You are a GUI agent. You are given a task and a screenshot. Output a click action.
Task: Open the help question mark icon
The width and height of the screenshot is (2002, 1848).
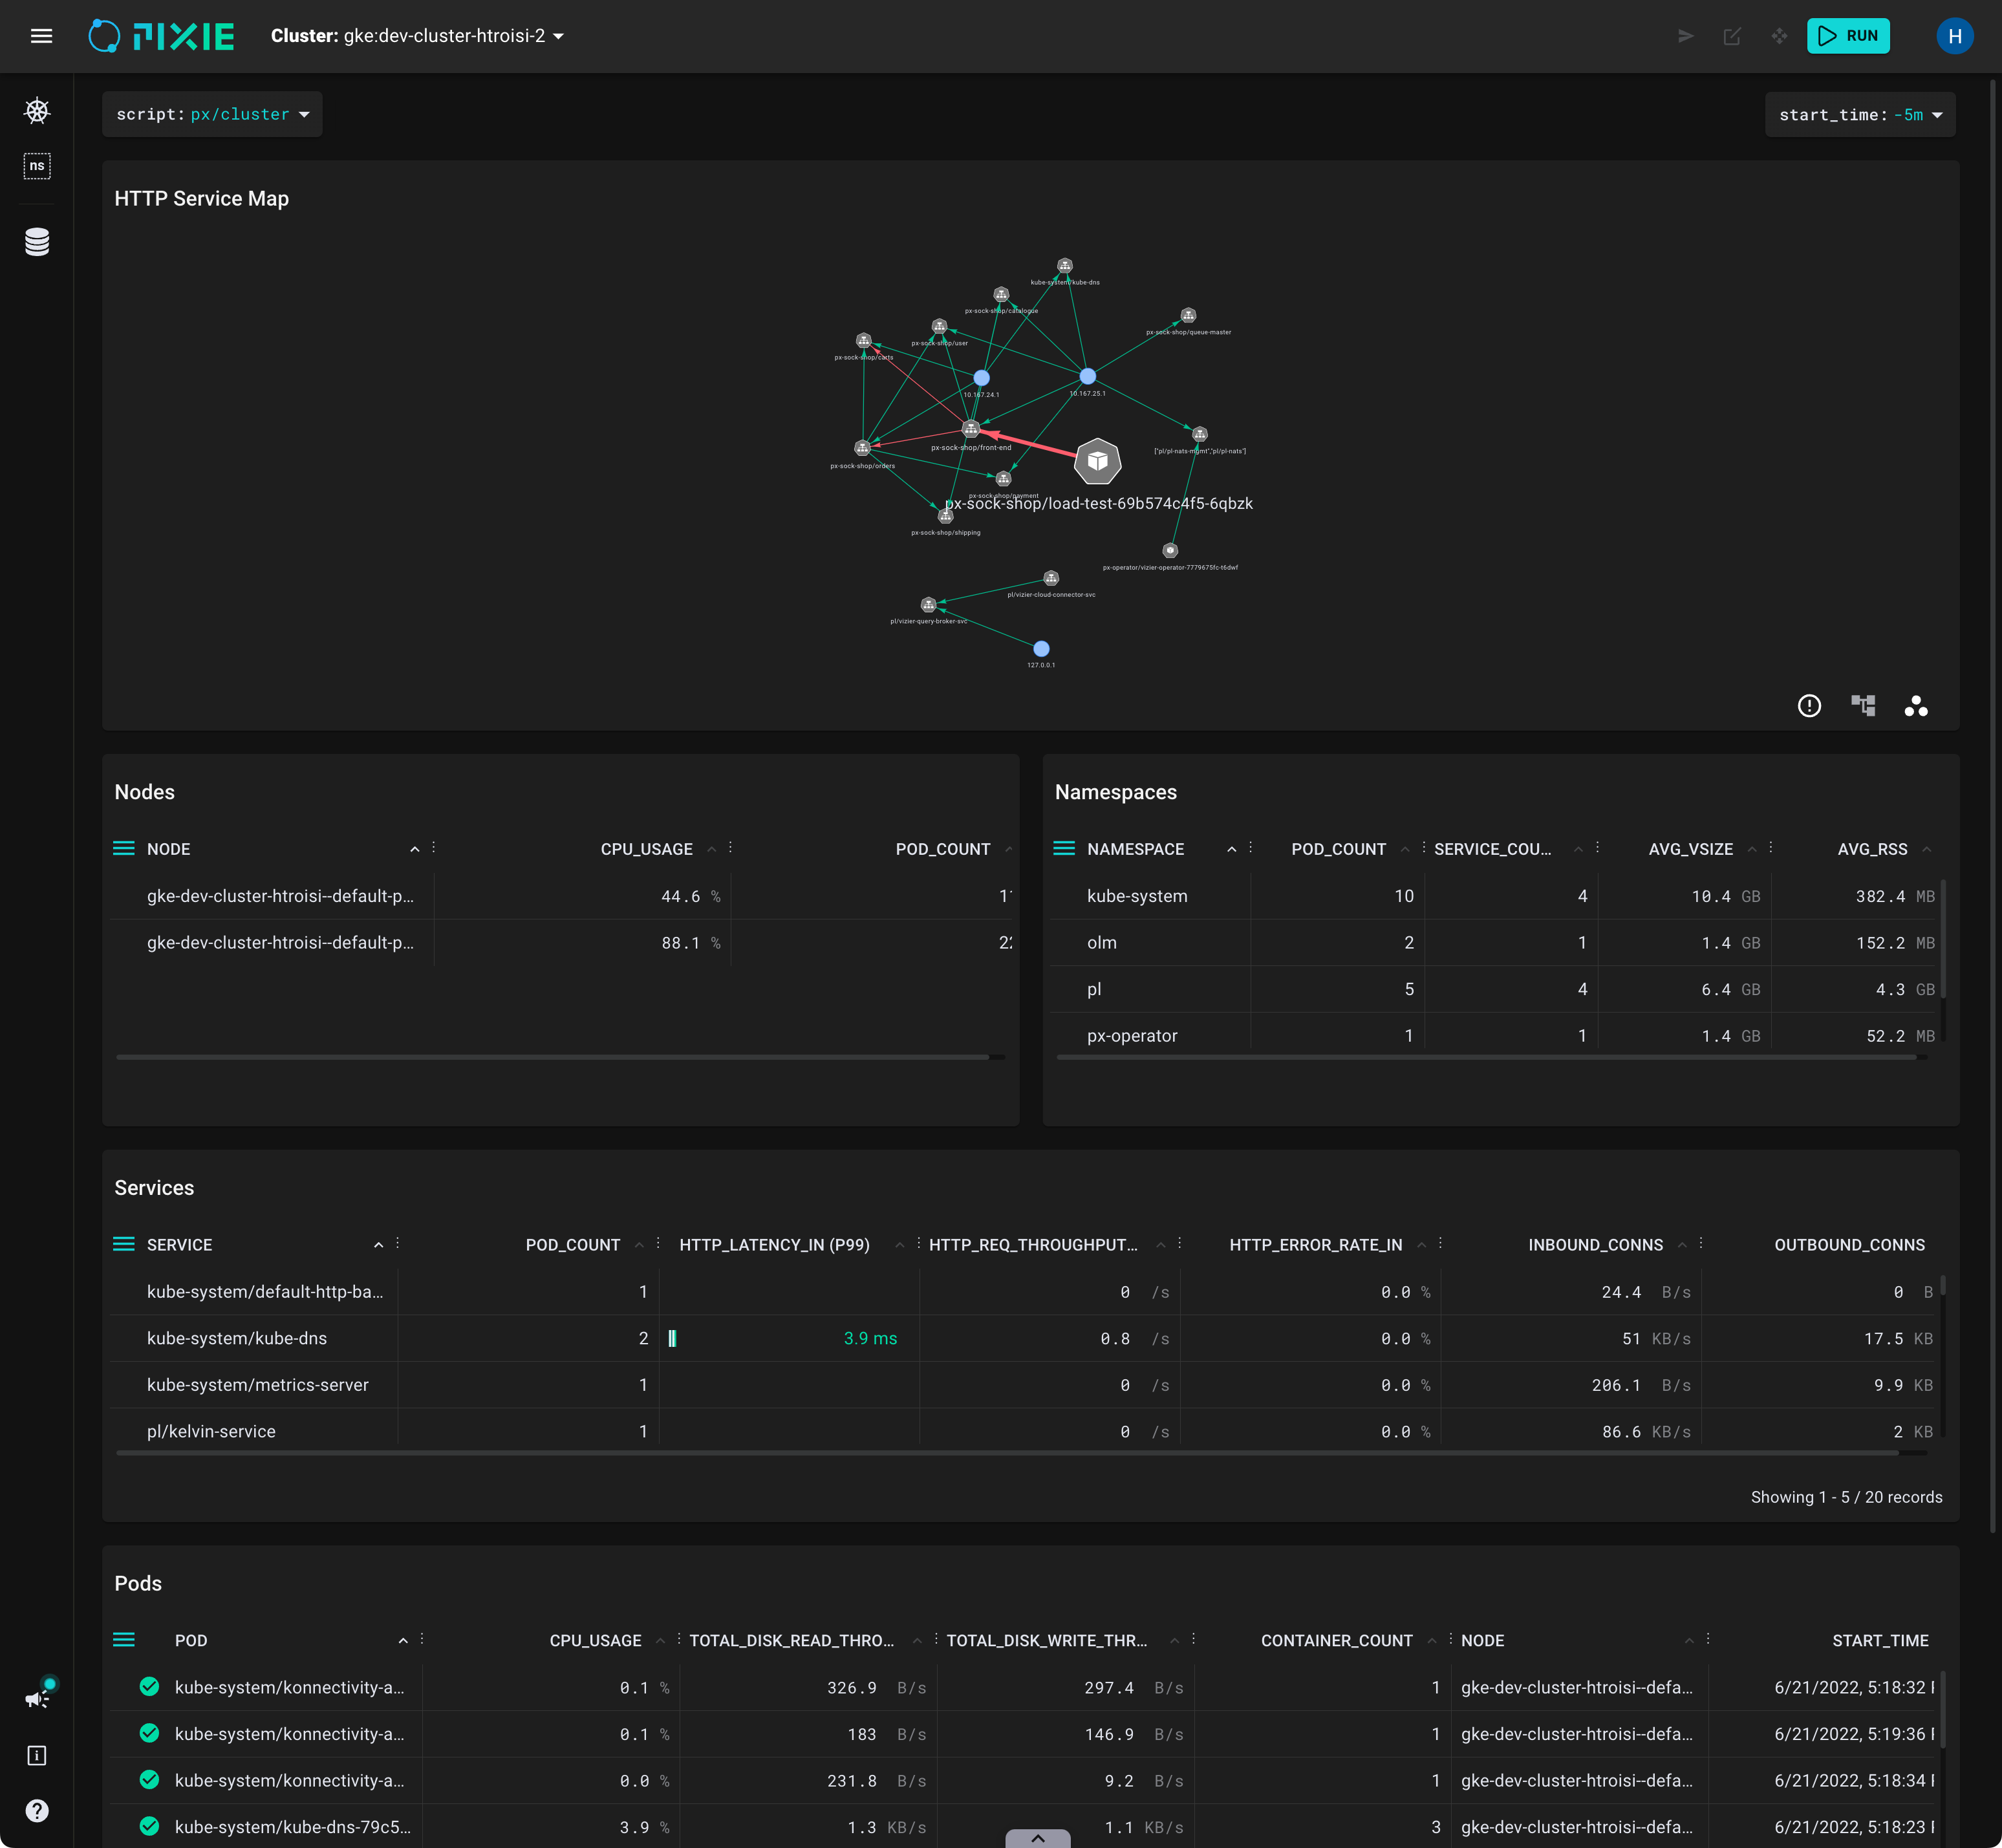coord(37,1810)
